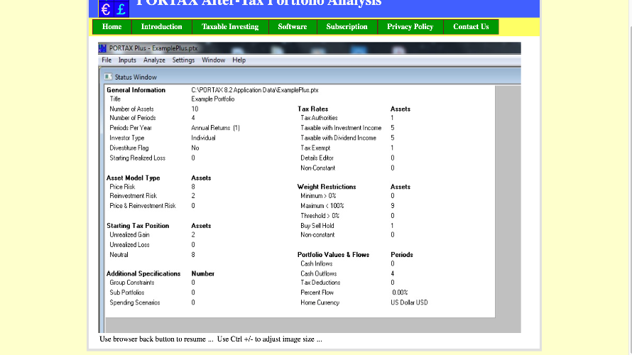The width and height of the screenshot is (632, 355).
Task: Click the General Information heading
Action: click(136, 90)
